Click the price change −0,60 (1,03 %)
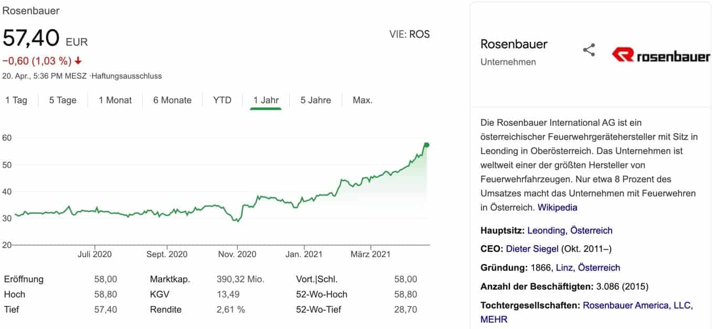 coord(37,61)
